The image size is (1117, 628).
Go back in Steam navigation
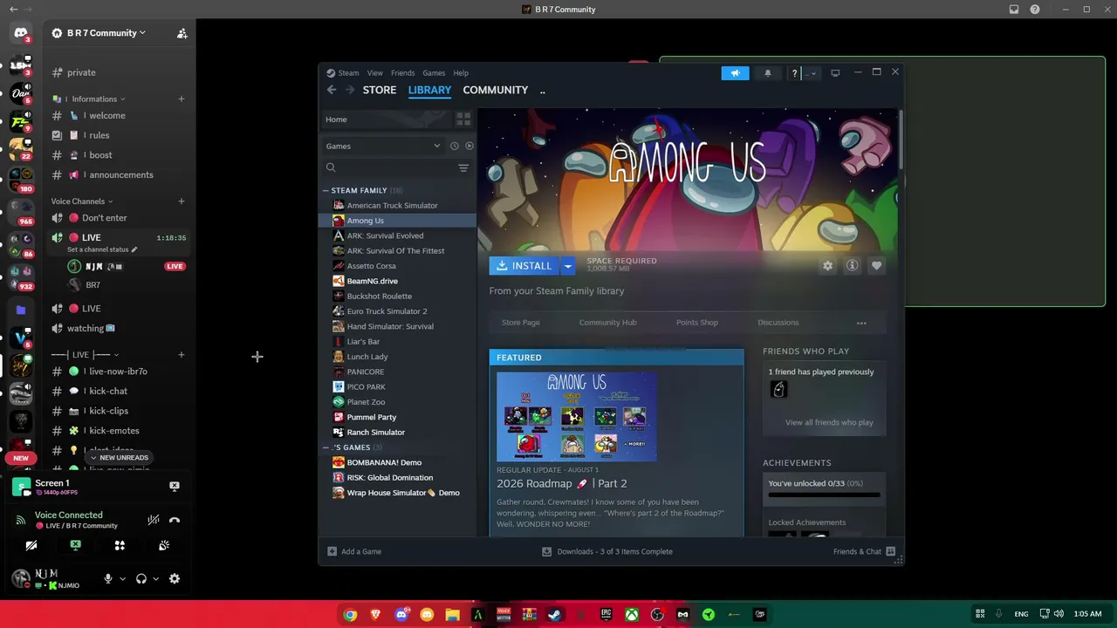coord(332,90)
